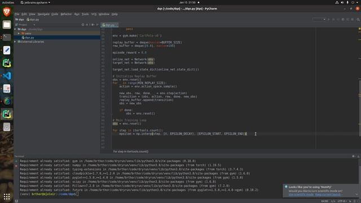Click the '# Main Training Loop' comment line

pyautogui.click(x=129, y=120)
